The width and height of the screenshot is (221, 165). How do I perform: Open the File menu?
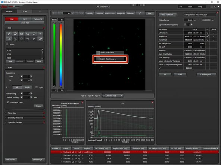[181, 7]
